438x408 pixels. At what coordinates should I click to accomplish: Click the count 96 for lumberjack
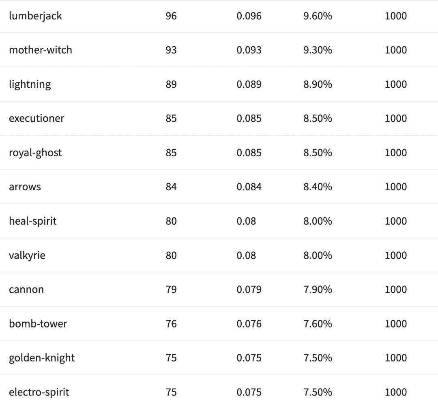(171, 16)
